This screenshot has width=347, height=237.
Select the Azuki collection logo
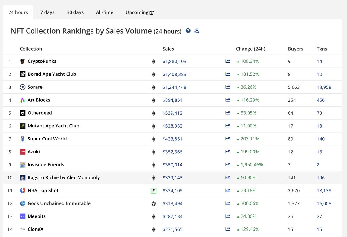click(23, 152)
